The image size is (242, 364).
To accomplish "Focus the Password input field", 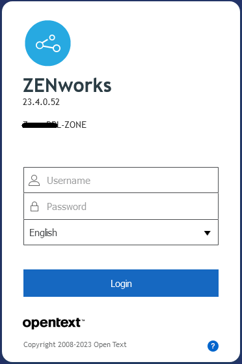I will [x=121, y=206].
